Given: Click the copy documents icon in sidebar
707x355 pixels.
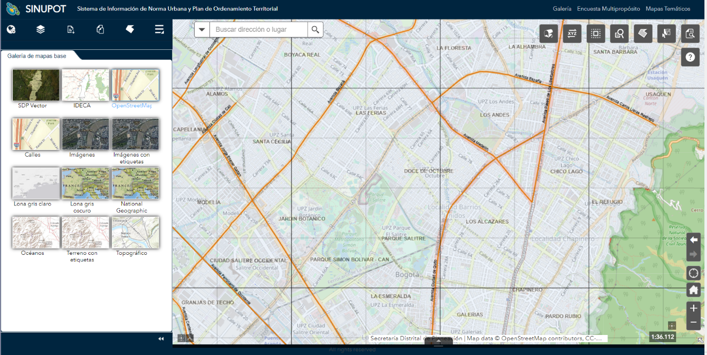Looking at the screenshot, I should coord(100,29).
